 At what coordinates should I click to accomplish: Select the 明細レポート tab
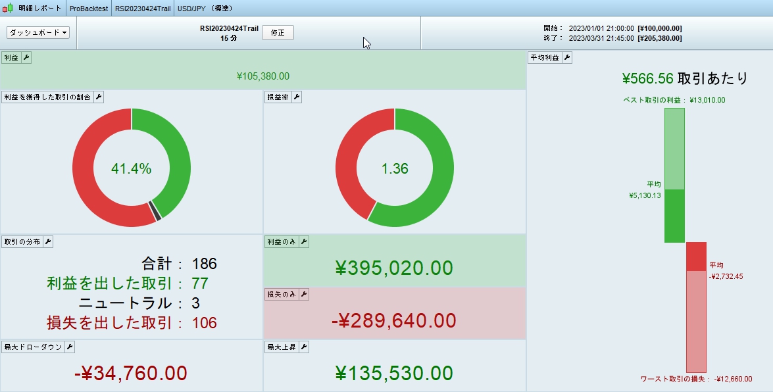(x=39, y=9)
